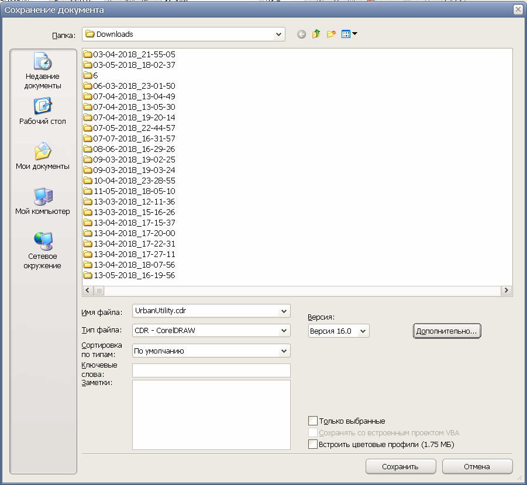
Task: Create a new folder
Action: point(331,34)
